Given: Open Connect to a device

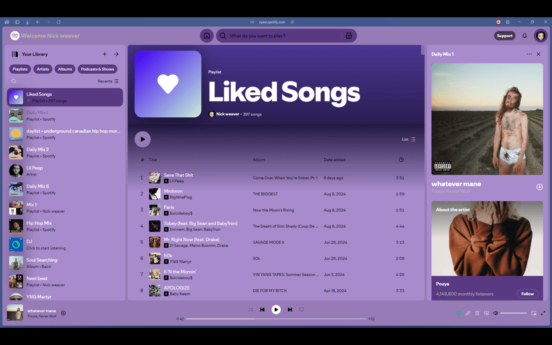Looking at the screenshot, I should tap(486, 313).
